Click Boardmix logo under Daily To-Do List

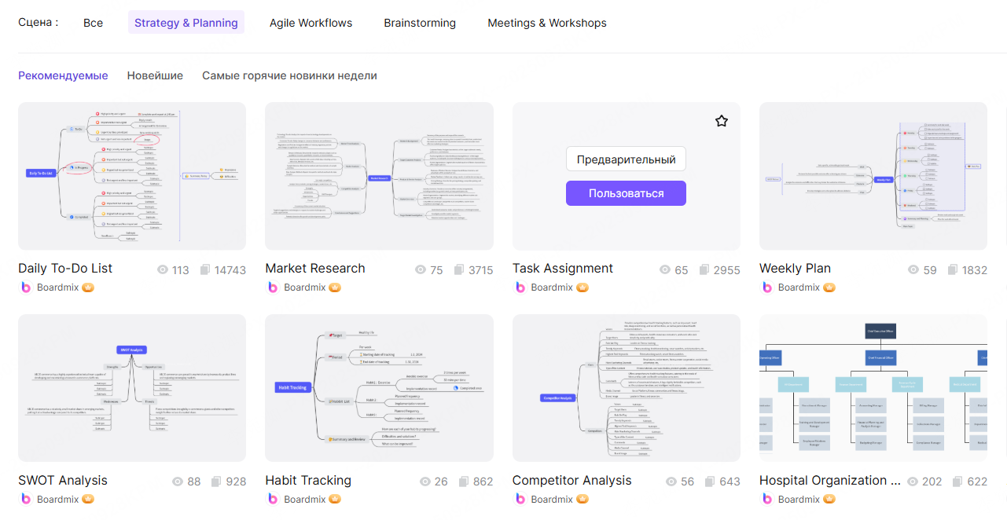pos(26,287)
